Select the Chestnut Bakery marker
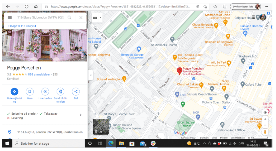The image size is (276, 151). point(201,85)
